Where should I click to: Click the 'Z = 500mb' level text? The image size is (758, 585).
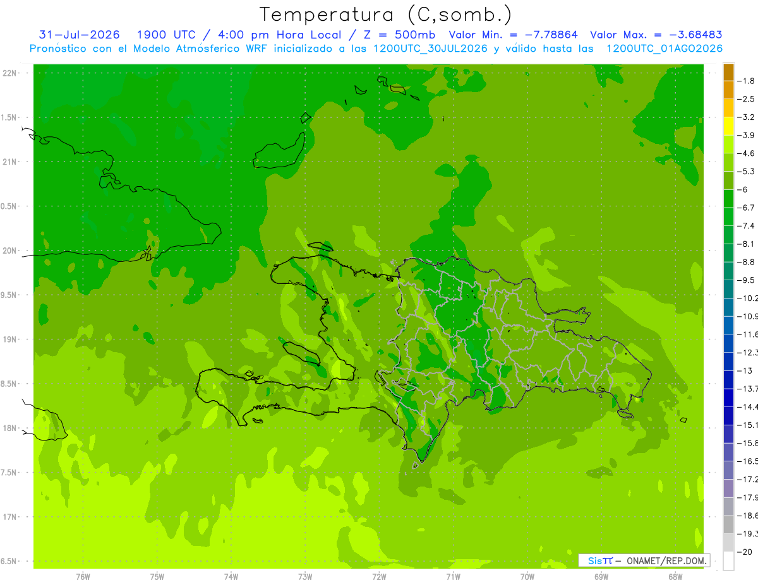click(x=399, y=35)
